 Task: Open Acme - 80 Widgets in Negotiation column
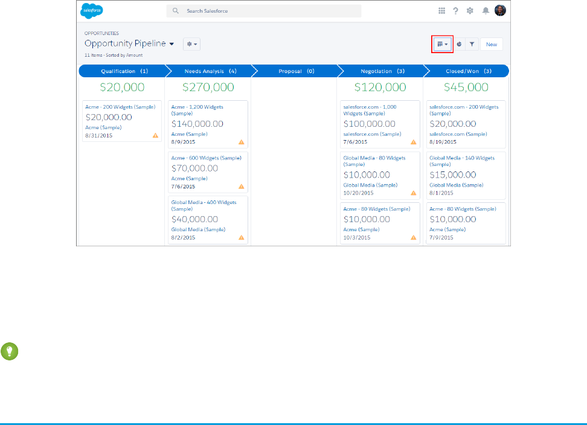click(x=377, y=209)
